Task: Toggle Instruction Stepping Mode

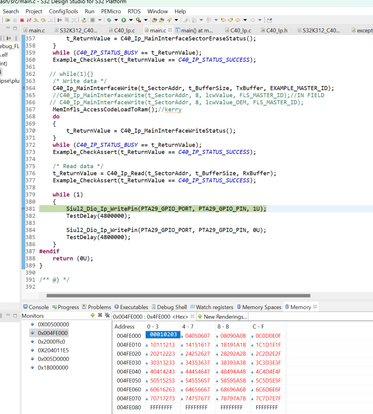Action: 60,20
